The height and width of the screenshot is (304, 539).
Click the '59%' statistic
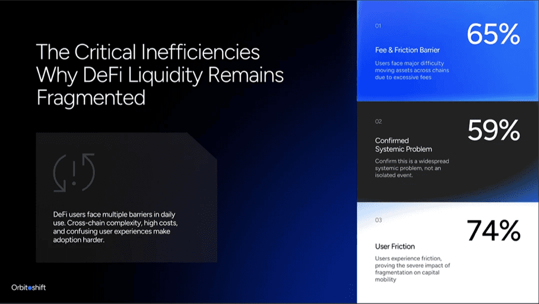coord(494,130)
